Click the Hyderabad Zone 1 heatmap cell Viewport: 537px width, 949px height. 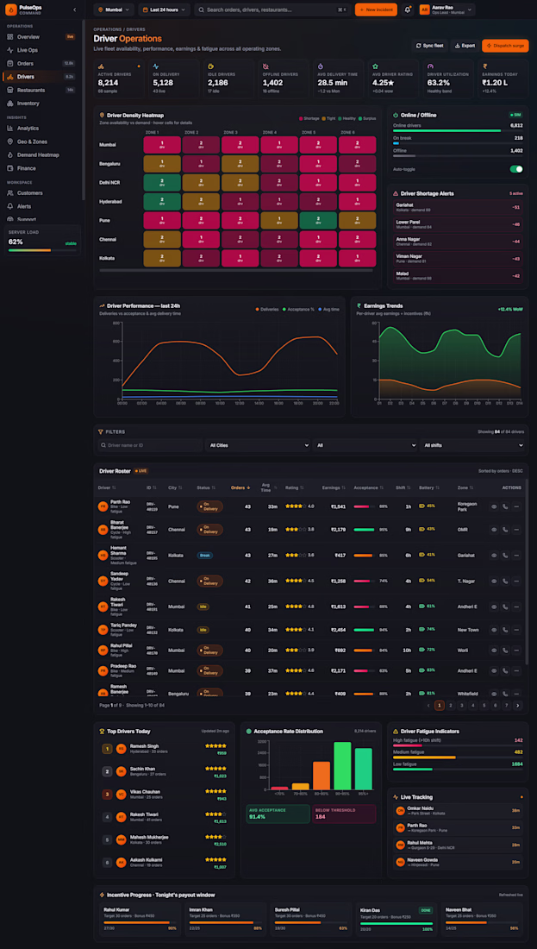coord(162,202)
